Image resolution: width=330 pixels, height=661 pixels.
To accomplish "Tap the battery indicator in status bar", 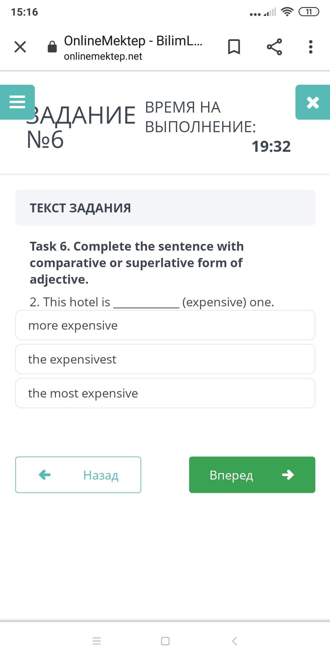I will [x=309, y=12].
